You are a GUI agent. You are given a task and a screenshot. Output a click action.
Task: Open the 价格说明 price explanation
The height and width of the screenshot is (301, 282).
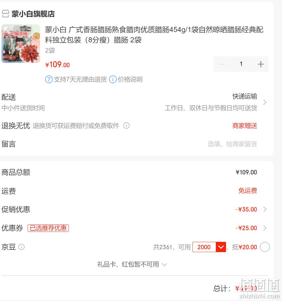(130, 79)
